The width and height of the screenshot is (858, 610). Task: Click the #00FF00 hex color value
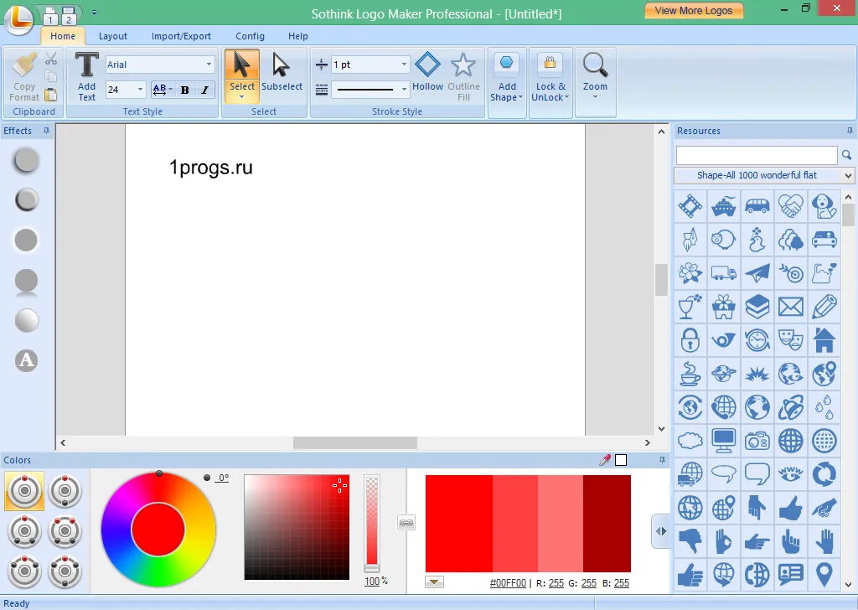coord(508,583)
